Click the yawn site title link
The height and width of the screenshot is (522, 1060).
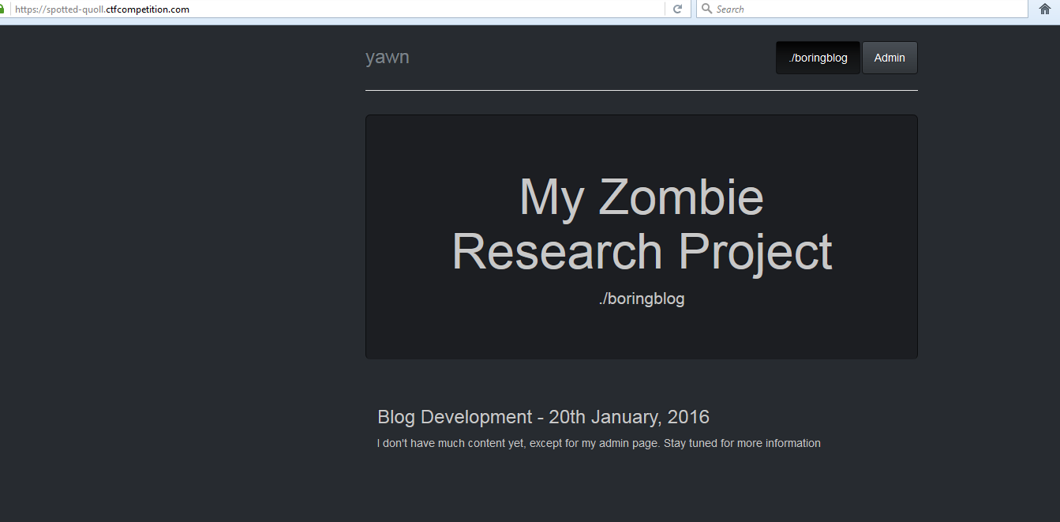tap(388, 57)
